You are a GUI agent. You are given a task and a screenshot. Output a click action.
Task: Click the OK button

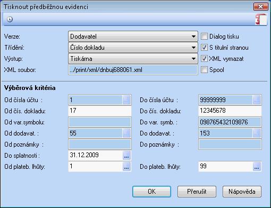tap(151, 192)
